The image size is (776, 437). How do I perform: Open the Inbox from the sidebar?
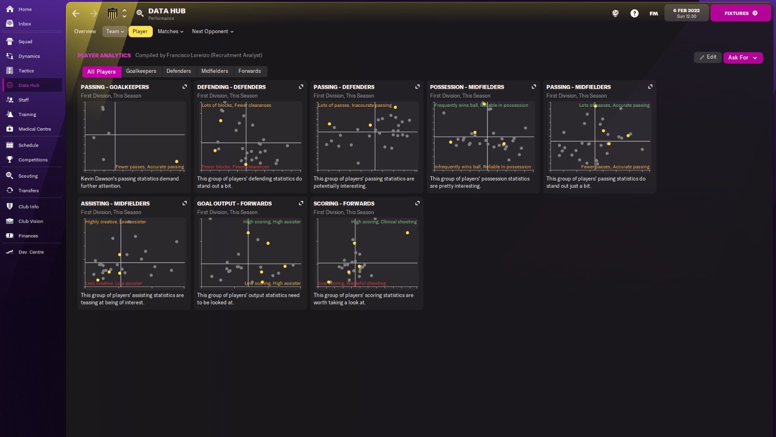pyautogui.click(x=25, y=23)
